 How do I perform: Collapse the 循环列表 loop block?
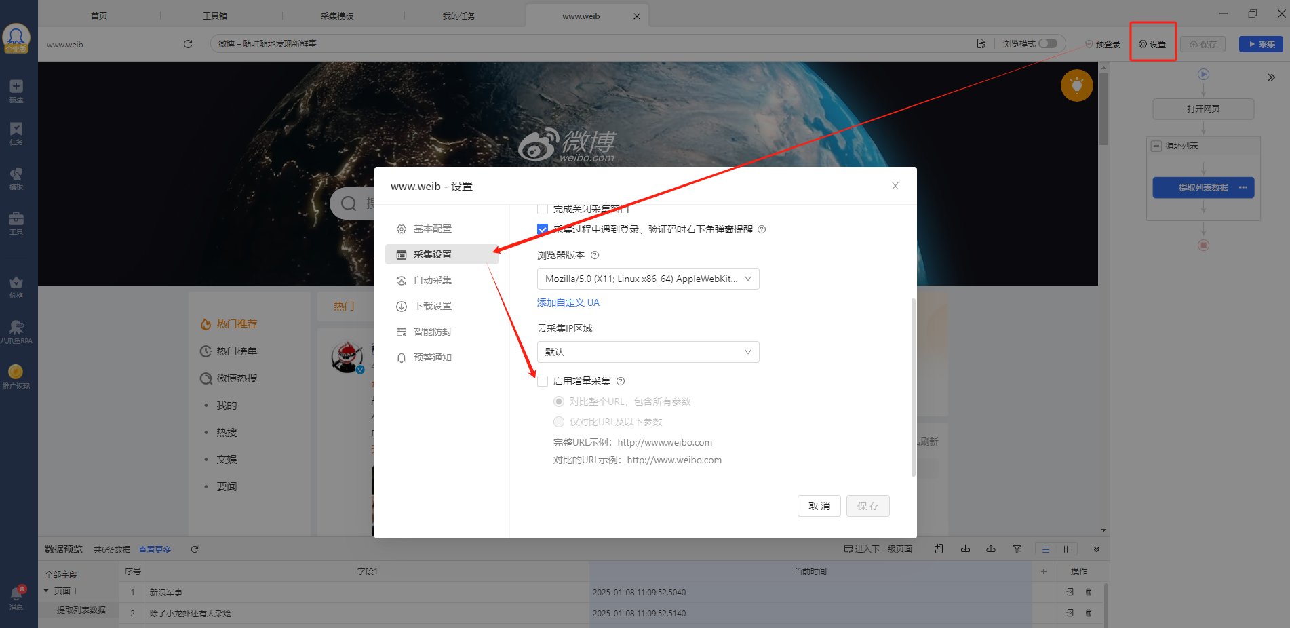pyautogui.click(x=1156, y=146)
